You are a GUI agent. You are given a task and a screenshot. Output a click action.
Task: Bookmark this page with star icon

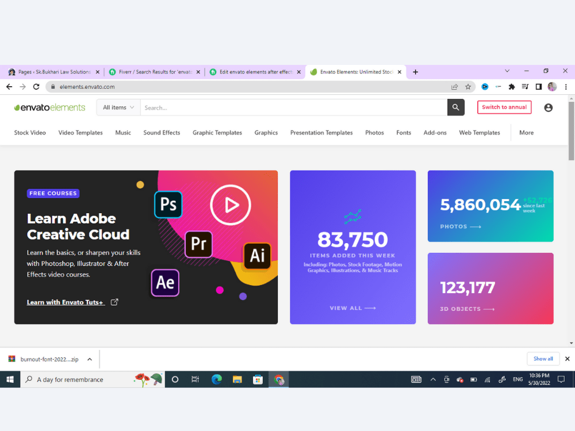tap(468, 87)
